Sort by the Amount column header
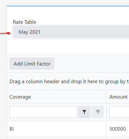The height and width of the screenshot is (139, 129). [118, 97]
